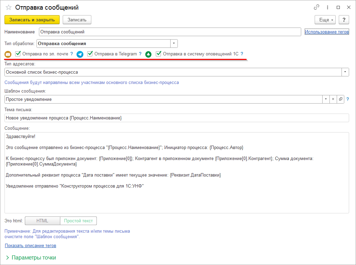
Task: Click into the Тема письма field
Action: point(176,118)
